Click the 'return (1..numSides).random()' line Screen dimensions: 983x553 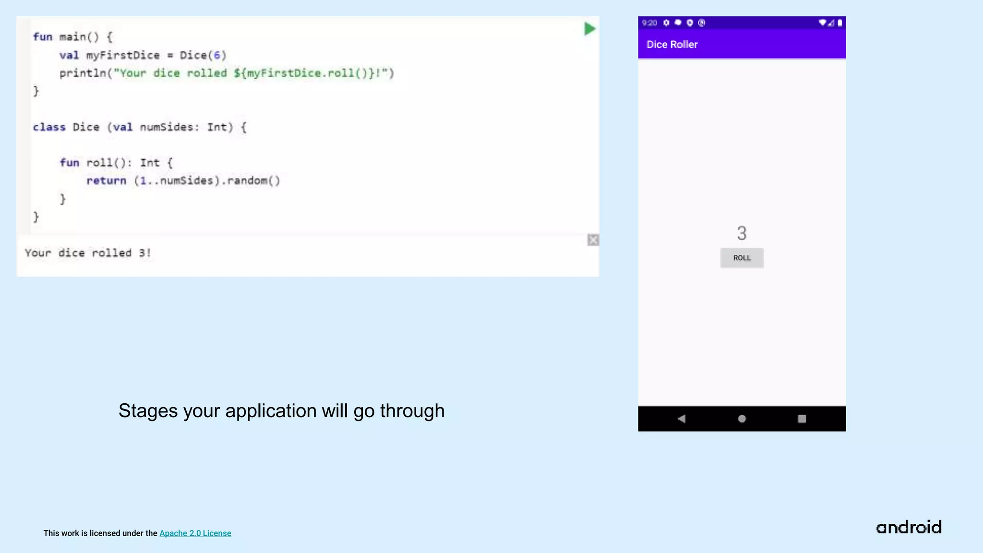pos(183,180)
